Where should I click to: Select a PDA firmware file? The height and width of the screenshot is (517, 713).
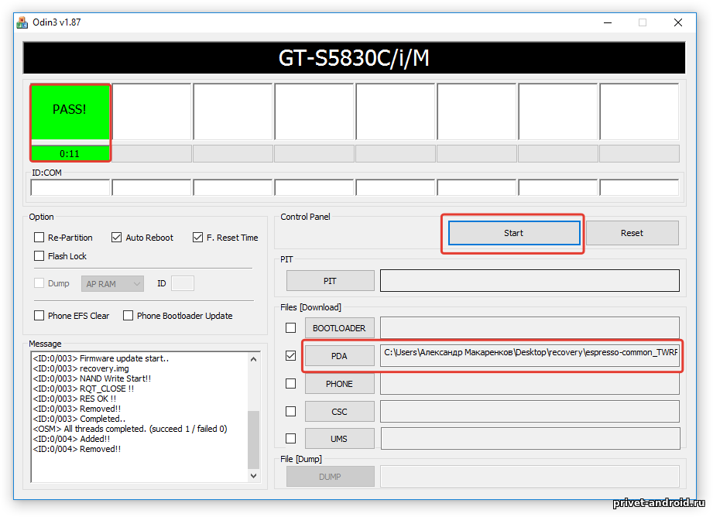pyautogui.click(x=339, y=355)
